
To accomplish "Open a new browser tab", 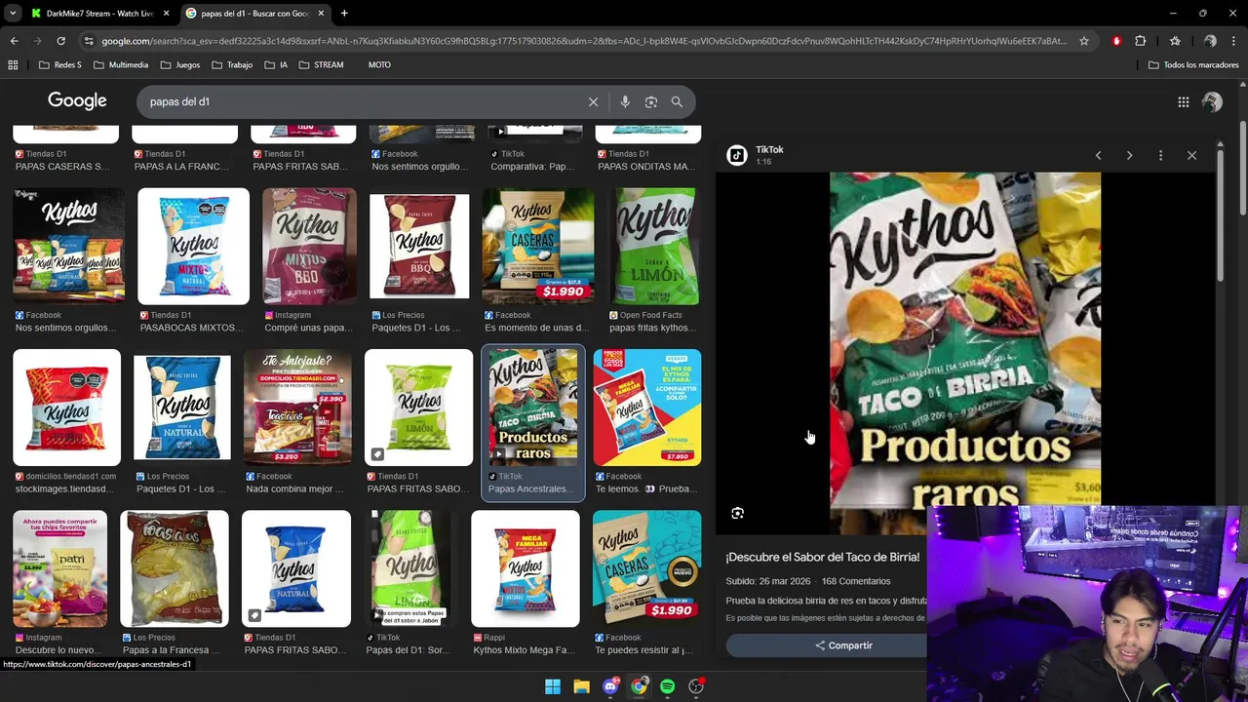I will point(344,14).
